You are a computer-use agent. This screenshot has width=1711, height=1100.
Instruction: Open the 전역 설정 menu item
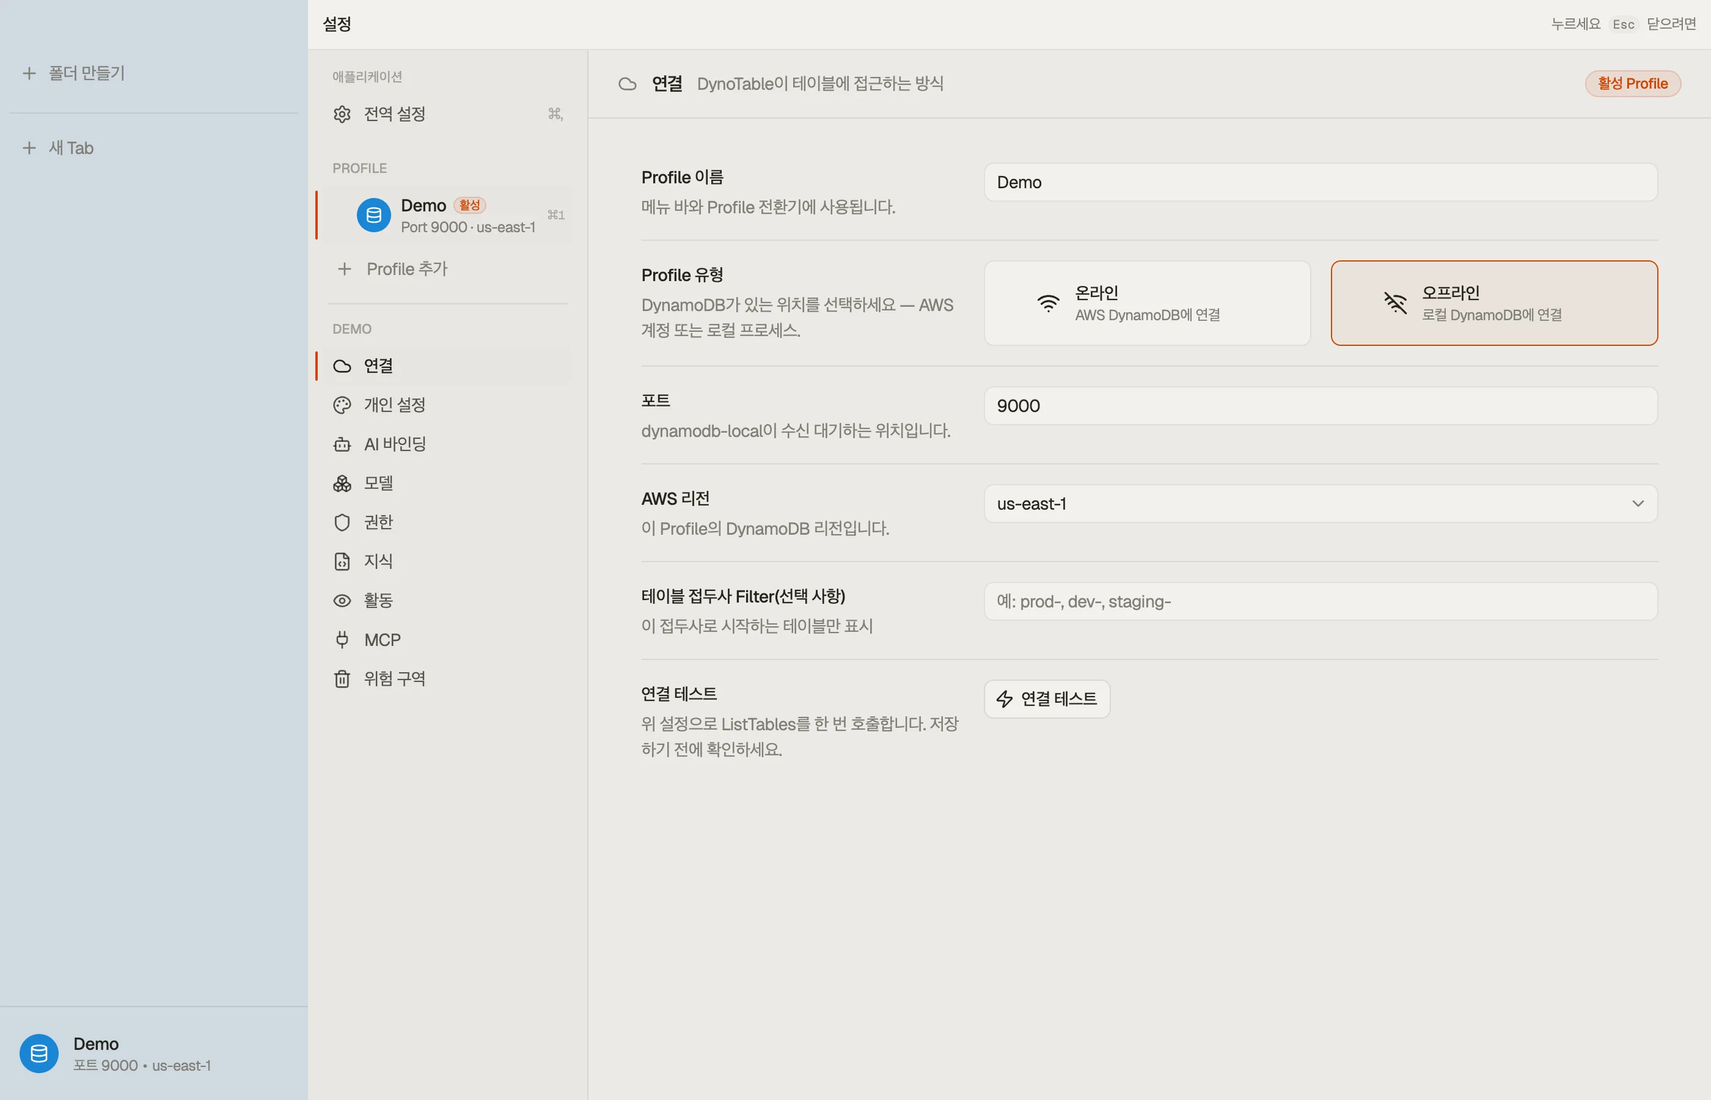(x=447, y=114)
